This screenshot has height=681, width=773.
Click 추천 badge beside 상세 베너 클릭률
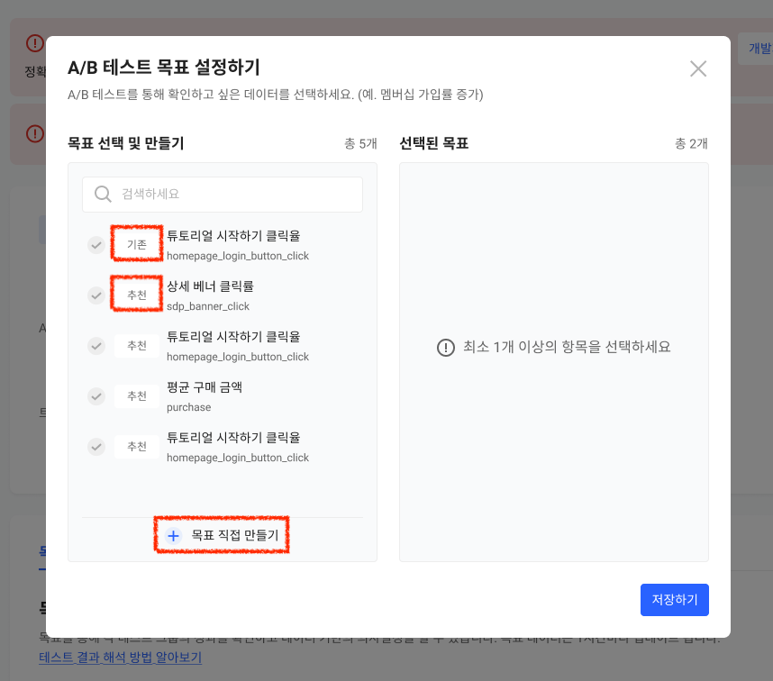(x=137, y=295)
